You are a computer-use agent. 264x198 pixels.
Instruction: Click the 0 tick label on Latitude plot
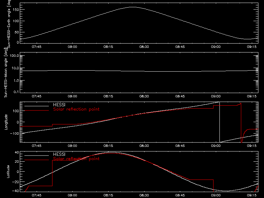click(18, 172)
